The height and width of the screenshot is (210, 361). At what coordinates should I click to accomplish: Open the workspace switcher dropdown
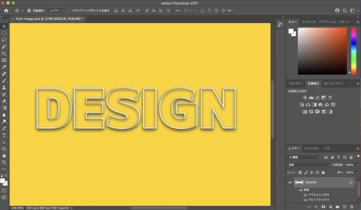354,11
